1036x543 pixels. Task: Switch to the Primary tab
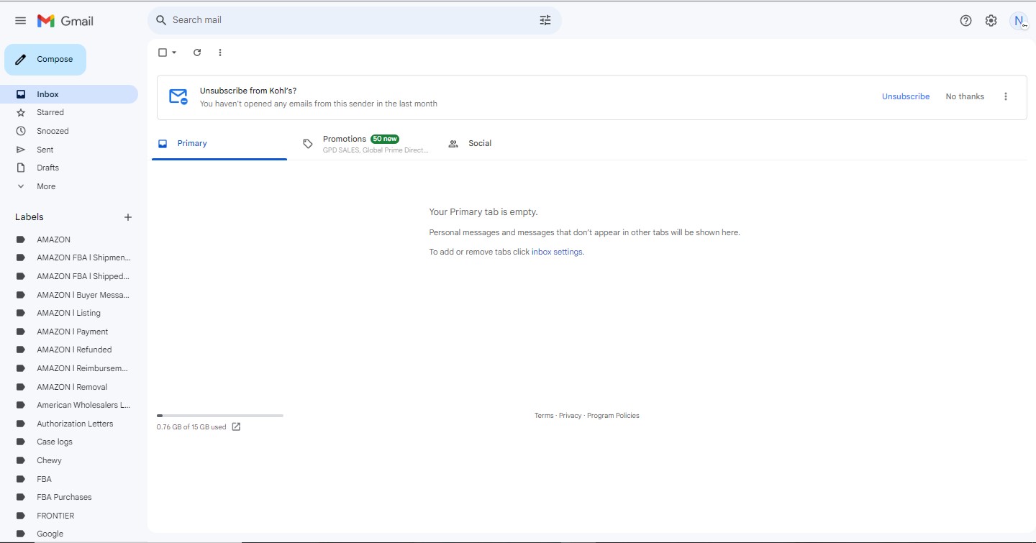pos(219,144)
